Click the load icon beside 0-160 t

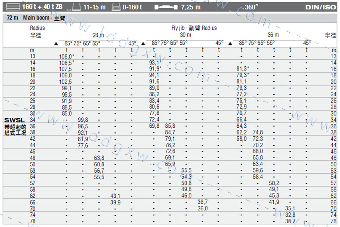(x=116, y=8)
